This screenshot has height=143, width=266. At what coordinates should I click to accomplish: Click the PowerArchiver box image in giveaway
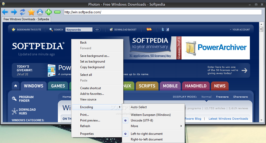pos(51,70)
